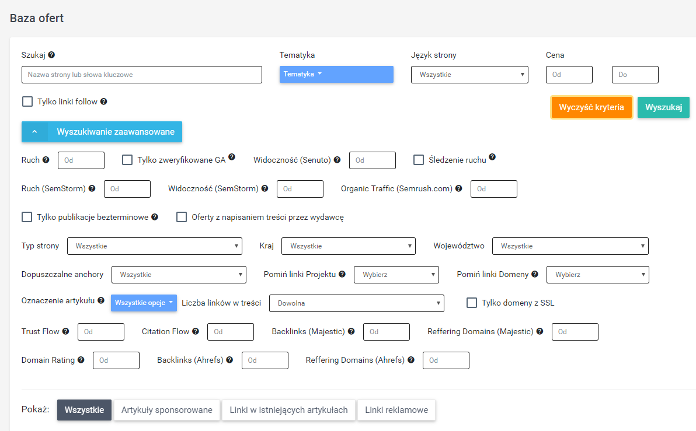Switch to Artykuły sponsorowane tab
This screenshot has width=696, height=431.
[167, 410]
